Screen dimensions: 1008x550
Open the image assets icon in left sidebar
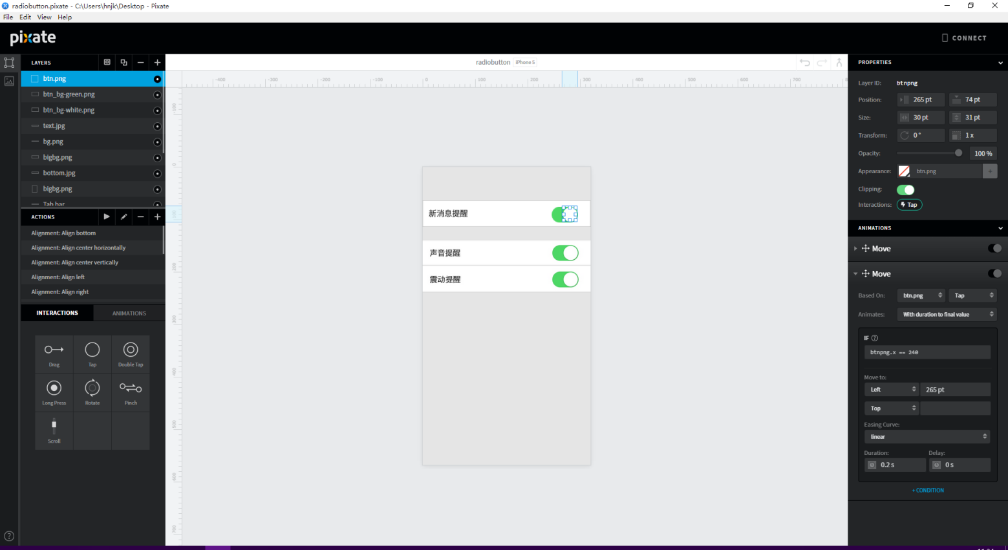click(x=9, y=81)
